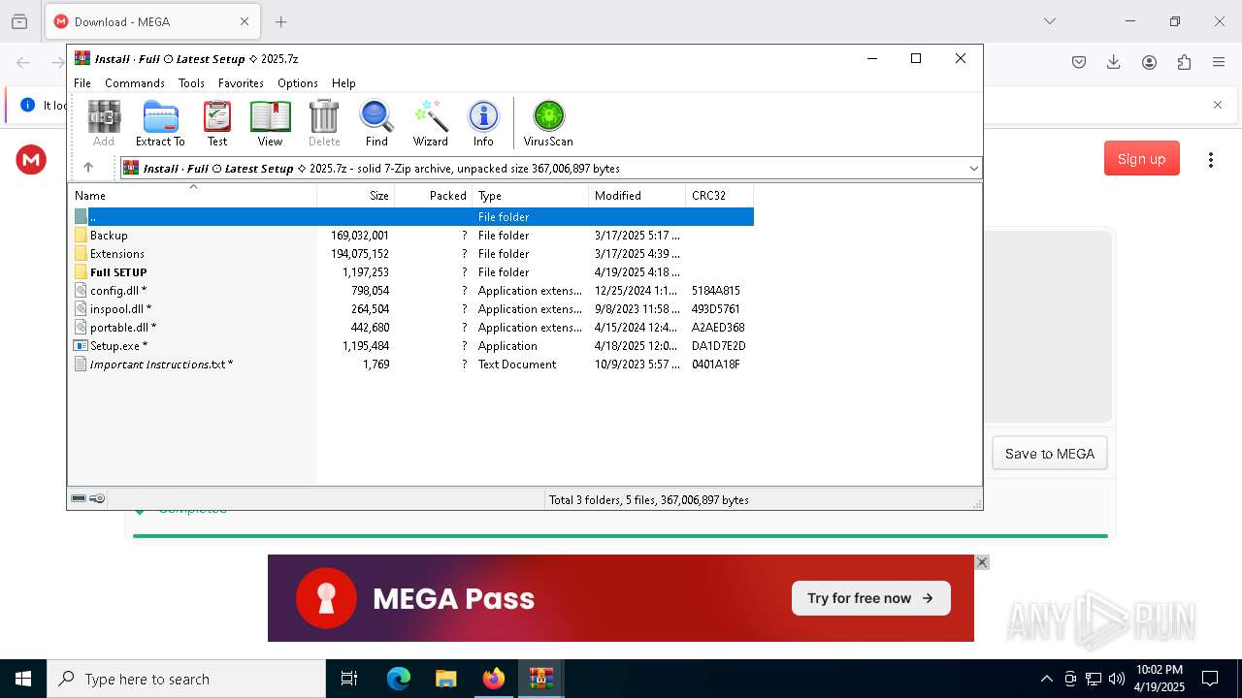Screen dimensions: 1242x698
Task: Show archive Info
Action: pos(483,123)
